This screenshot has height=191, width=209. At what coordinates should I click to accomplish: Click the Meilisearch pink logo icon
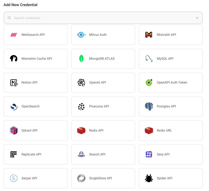(x=14, y=35)
